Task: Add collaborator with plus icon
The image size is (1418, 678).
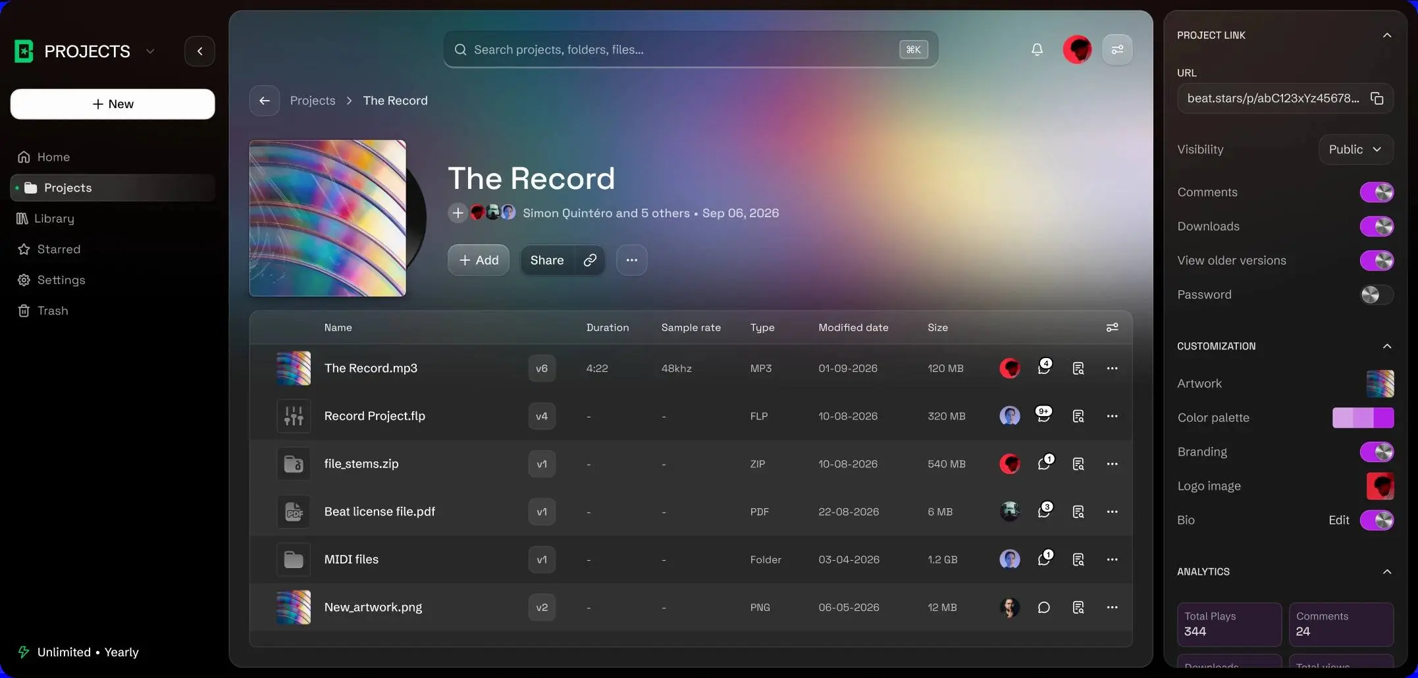Action: click(x=458, y=213)
